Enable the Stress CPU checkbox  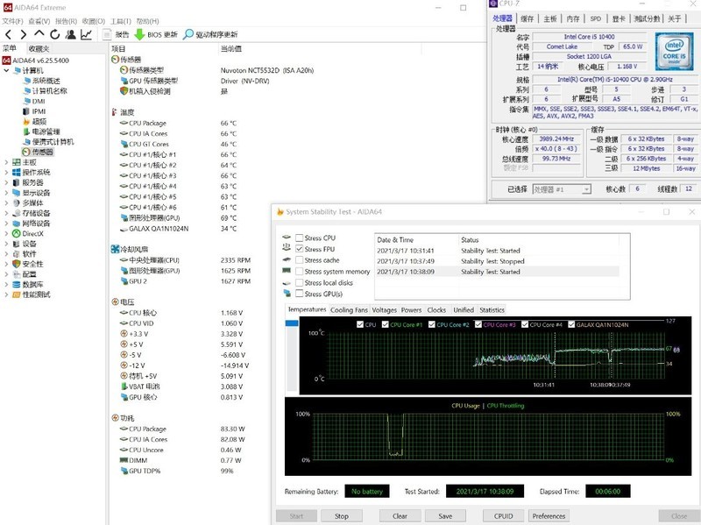click(x=300, y=238)
